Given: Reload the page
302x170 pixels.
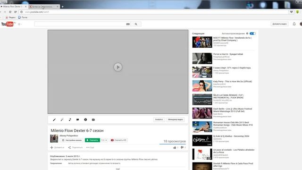Looking at the screenshot, I should [10, 12].
